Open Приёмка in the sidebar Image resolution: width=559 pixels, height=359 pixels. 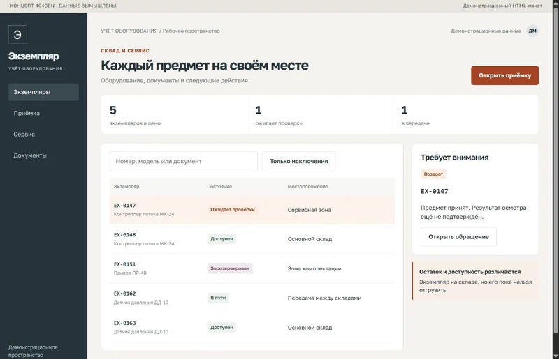pos(43,113)
